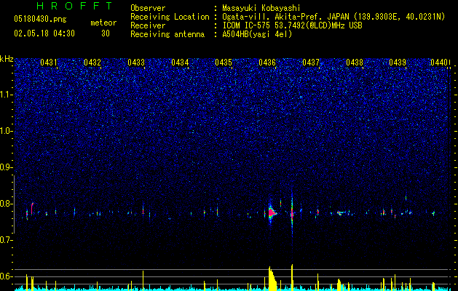Click the 0433 time marker

tap(136, 63)
